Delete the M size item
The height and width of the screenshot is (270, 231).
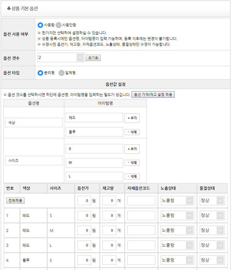click(132, 163)
